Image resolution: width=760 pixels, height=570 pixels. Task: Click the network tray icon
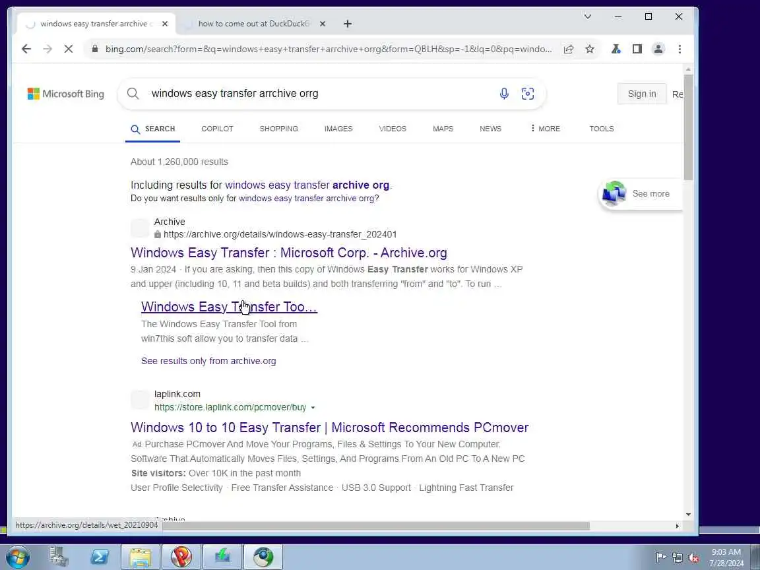[677, 557]
